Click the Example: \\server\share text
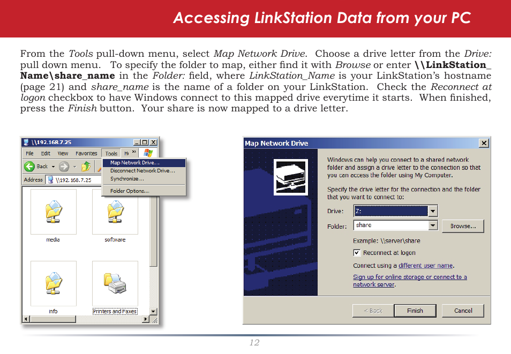 coord(387,241)
